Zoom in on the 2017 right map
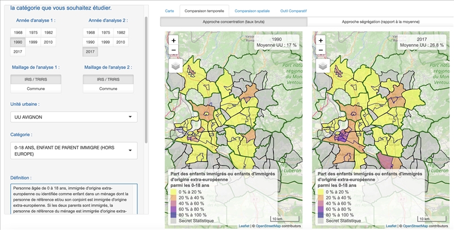The image size is (454, 230). point(322,41)
